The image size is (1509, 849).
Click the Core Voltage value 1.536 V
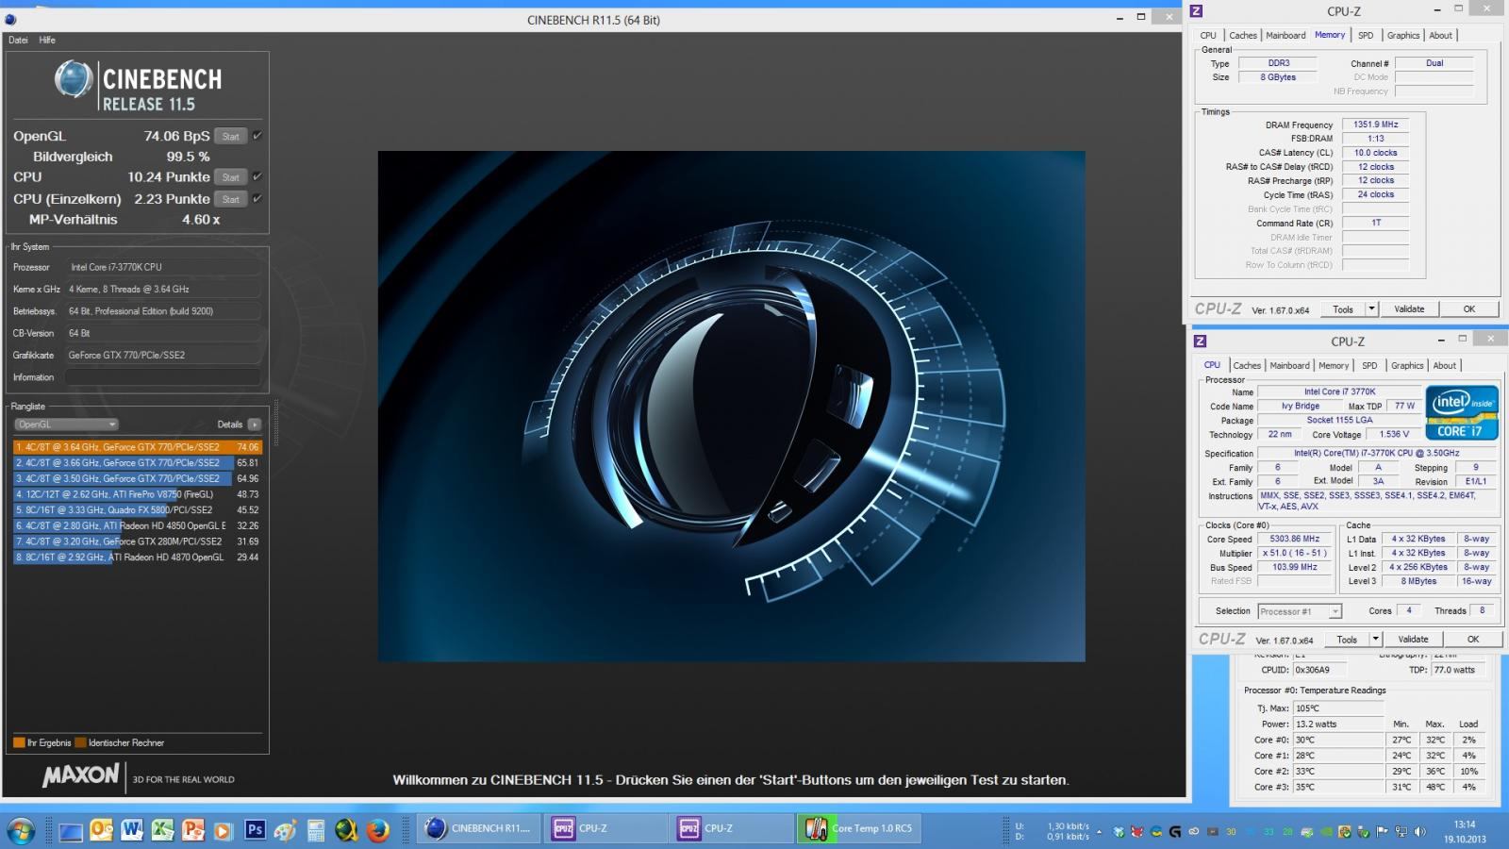tap(1394, 435)
